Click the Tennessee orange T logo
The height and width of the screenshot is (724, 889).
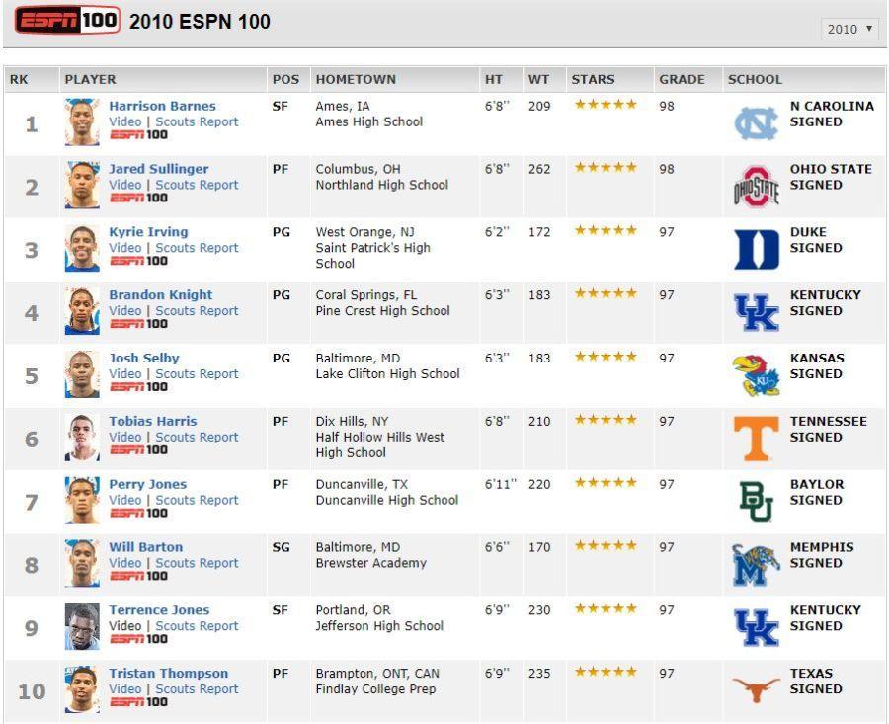tap(757, 439)
